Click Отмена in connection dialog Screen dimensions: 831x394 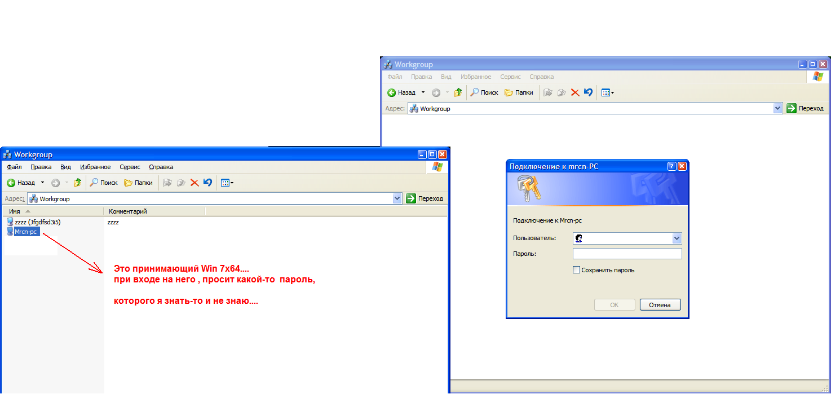pyautogui.click(x=660, y=305)
